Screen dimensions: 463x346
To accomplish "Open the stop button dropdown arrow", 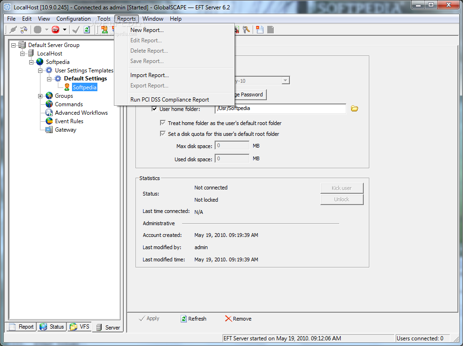I will pos(64,30).
